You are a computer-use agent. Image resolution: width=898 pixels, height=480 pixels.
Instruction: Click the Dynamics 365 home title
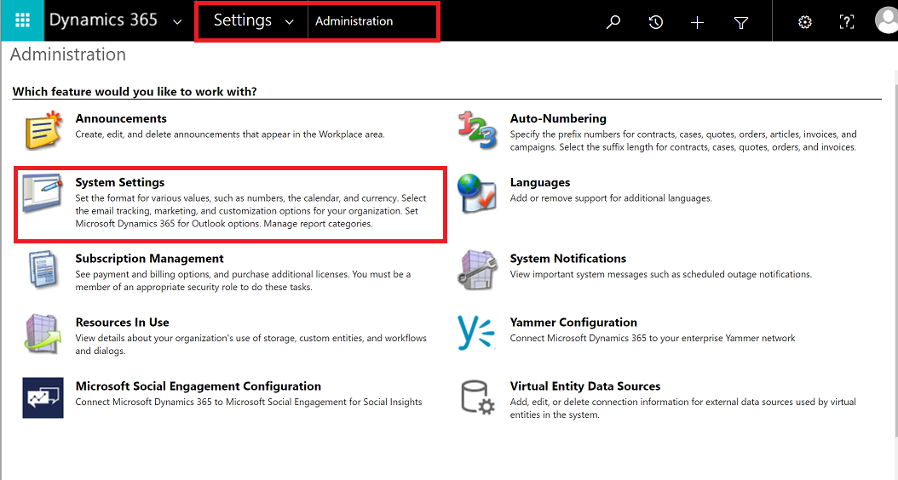[x=103, y=20]
